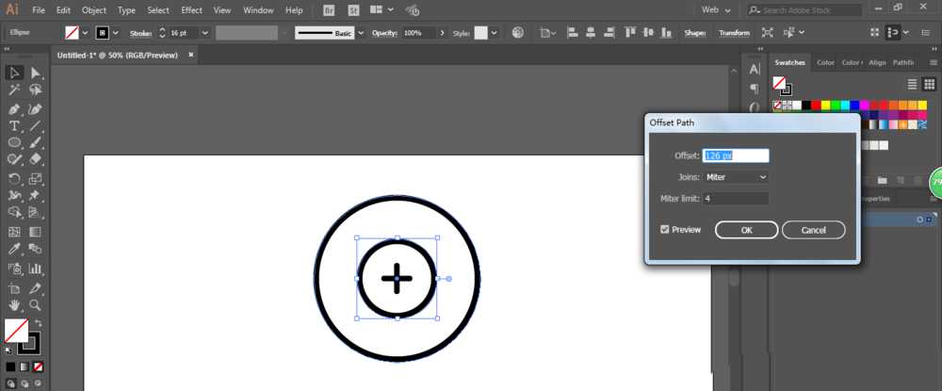Viewport: 942px width, 391px height.
Task: Select the Direct Selection tool
Action: [x=36, y=73]
